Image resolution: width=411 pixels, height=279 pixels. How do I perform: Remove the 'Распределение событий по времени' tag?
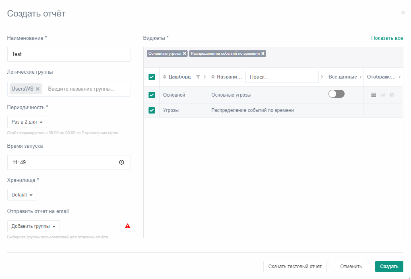coord(263,54)
